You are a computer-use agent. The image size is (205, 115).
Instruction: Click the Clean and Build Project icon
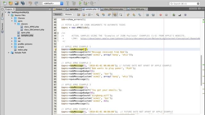(x=74, y=3)
